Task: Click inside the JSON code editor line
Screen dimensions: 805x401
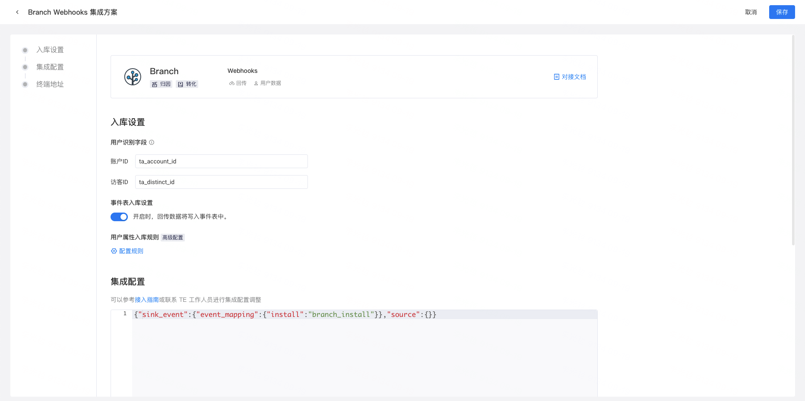Action: (x=364, y=315)
